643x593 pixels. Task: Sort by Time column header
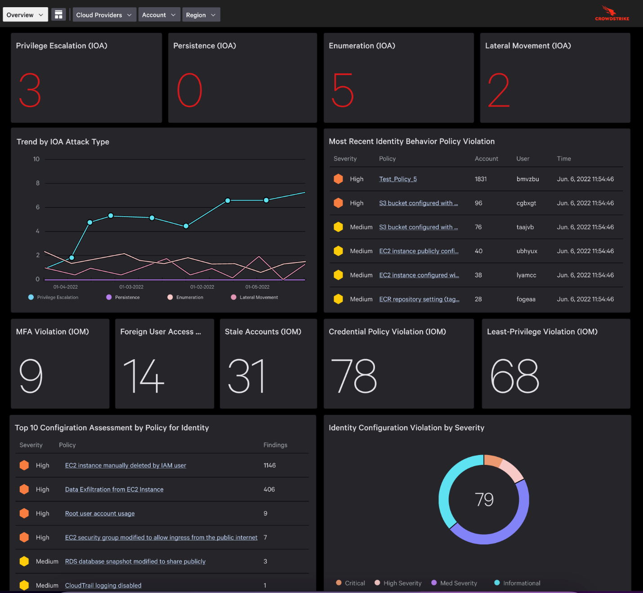(x=564, y=159)
